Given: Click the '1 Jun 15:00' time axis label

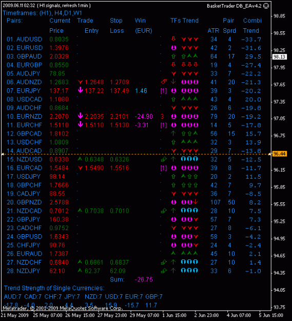Looking at the screenshot, I should click(174, 315).
